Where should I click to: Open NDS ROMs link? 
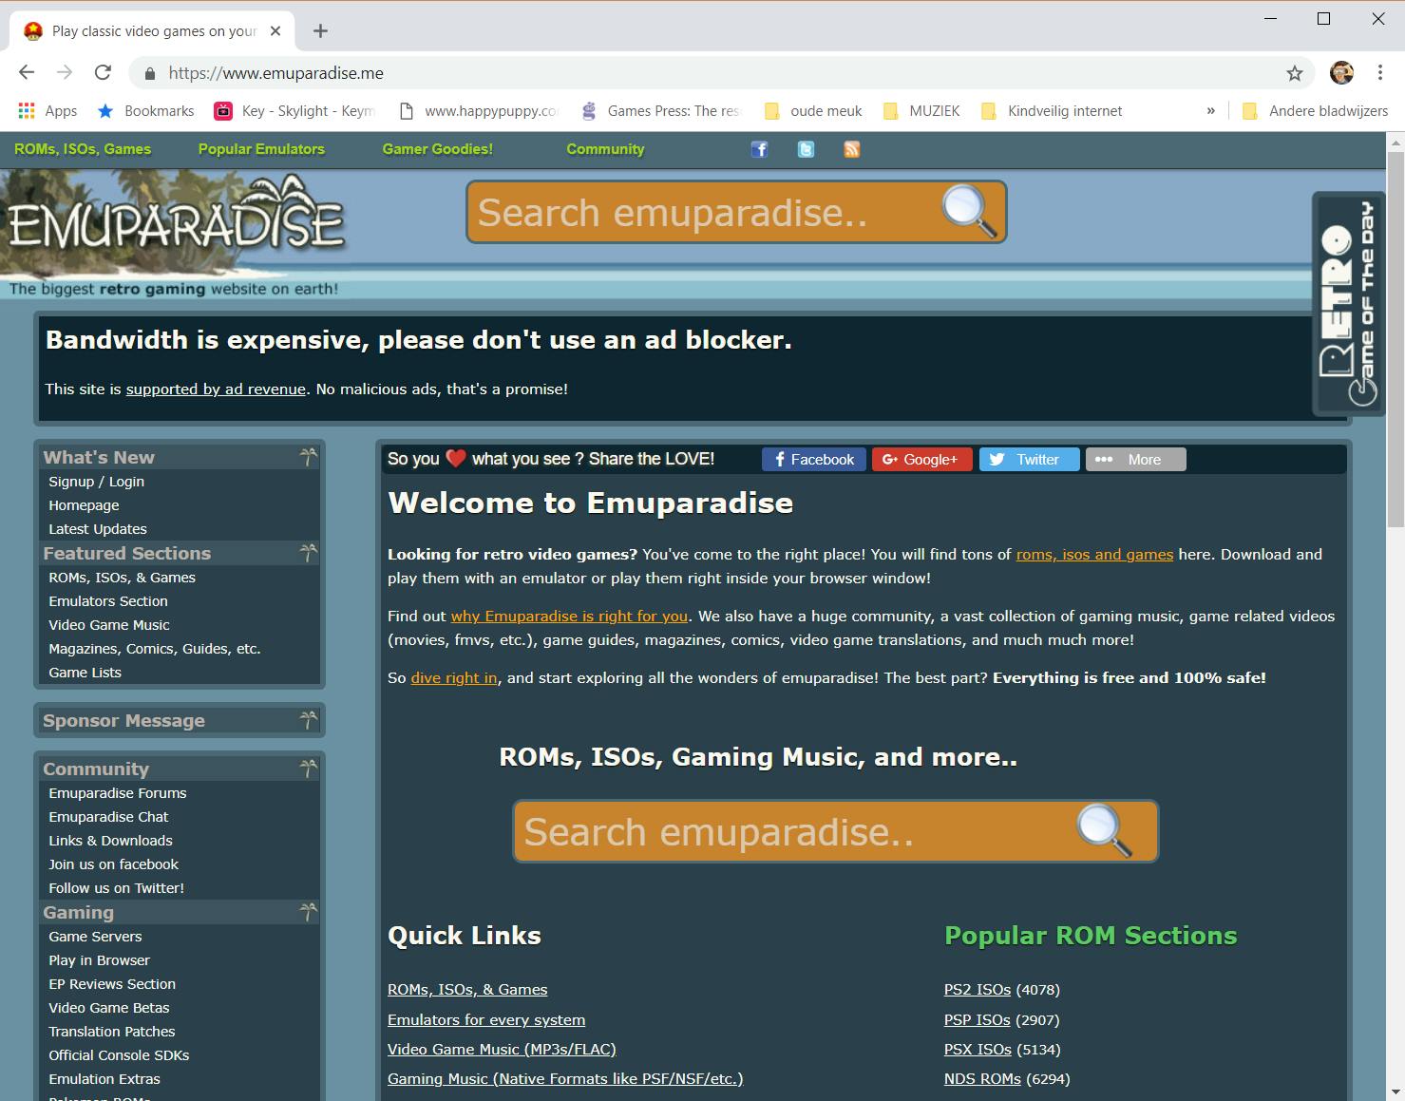tap(982, 1079)
